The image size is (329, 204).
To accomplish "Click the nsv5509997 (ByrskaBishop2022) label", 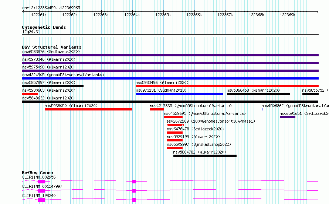I will pos(199,144).
